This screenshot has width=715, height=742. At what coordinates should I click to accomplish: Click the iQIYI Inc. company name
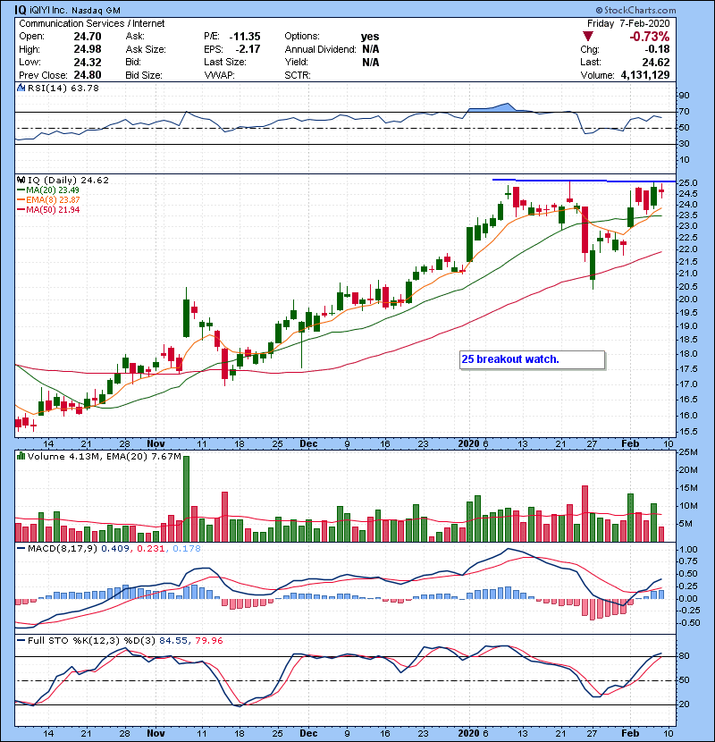(x=49, y=11)
